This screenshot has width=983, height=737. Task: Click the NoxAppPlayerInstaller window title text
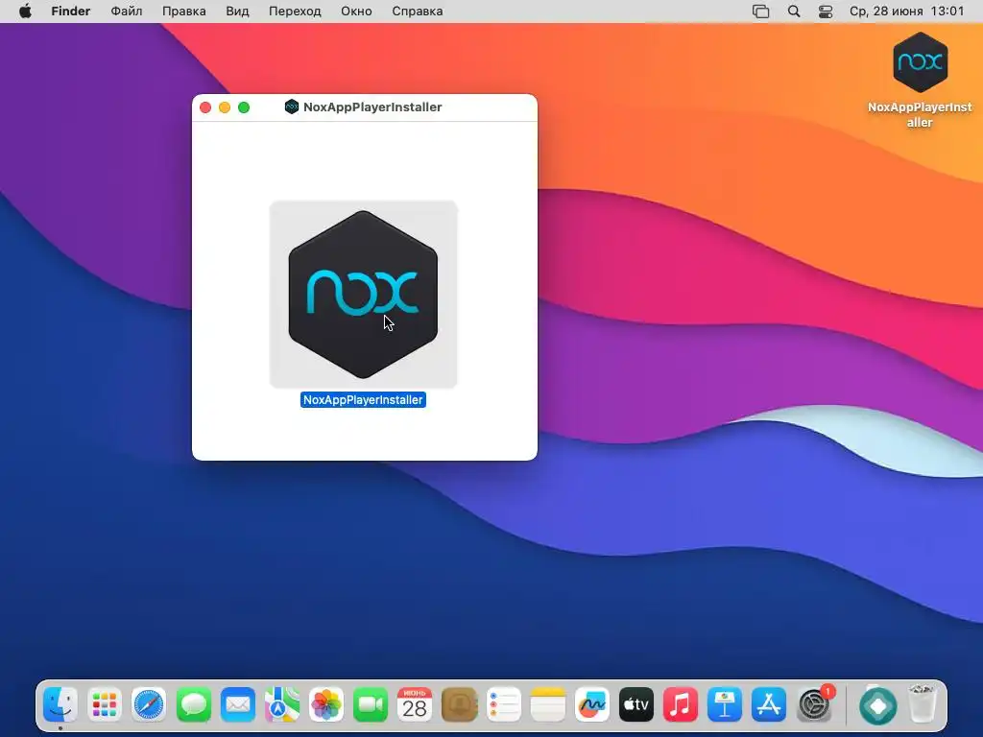(x=372, y=107)
